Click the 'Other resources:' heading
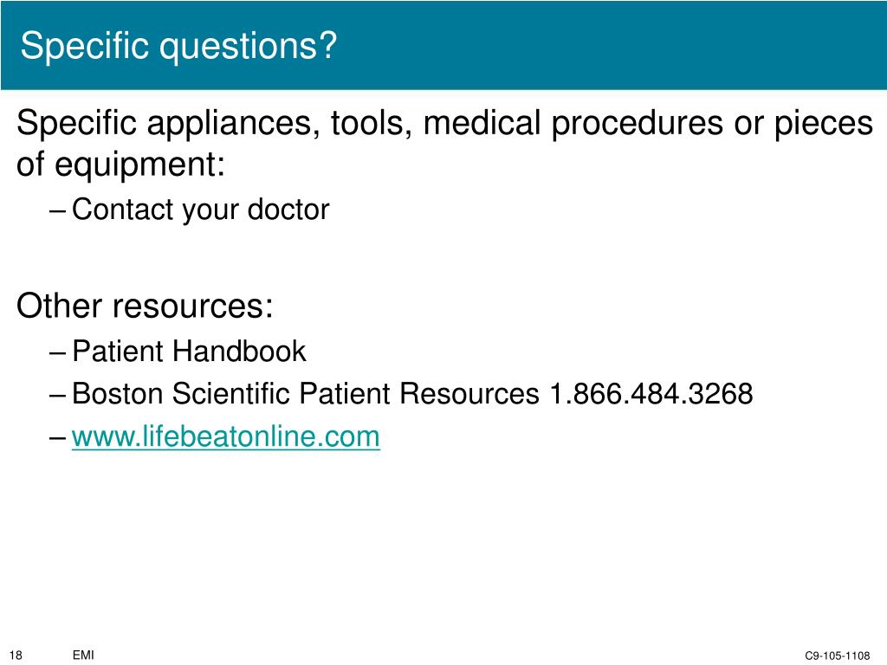The width and height of the screenshot is (887, 665). pyautogui.click(x=145, y=306)
